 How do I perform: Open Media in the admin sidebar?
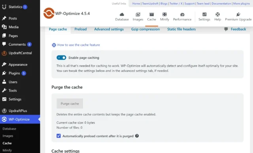coord(13,27)
